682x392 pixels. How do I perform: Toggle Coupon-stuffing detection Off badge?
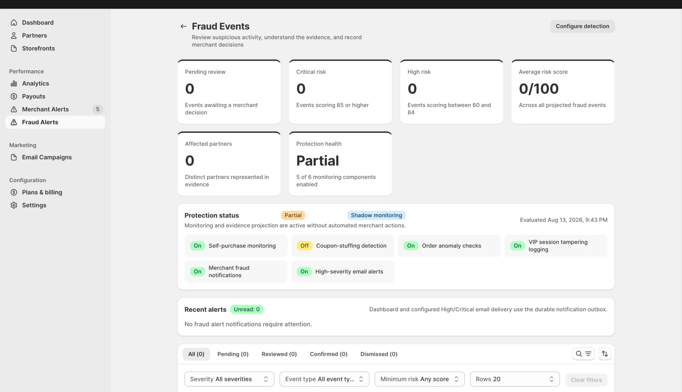(305, 246)
